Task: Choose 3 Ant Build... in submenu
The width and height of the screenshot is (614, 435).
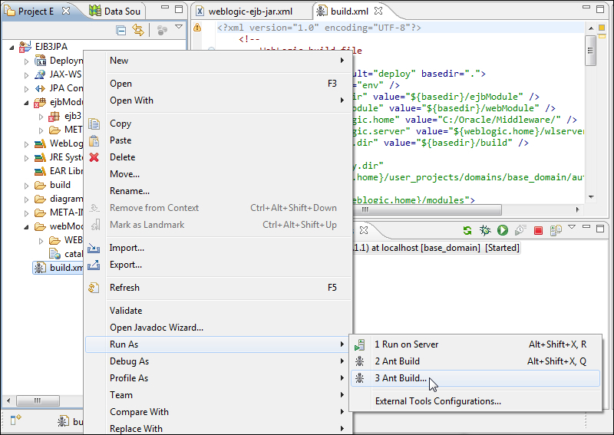Action: (x=475, y=378)
